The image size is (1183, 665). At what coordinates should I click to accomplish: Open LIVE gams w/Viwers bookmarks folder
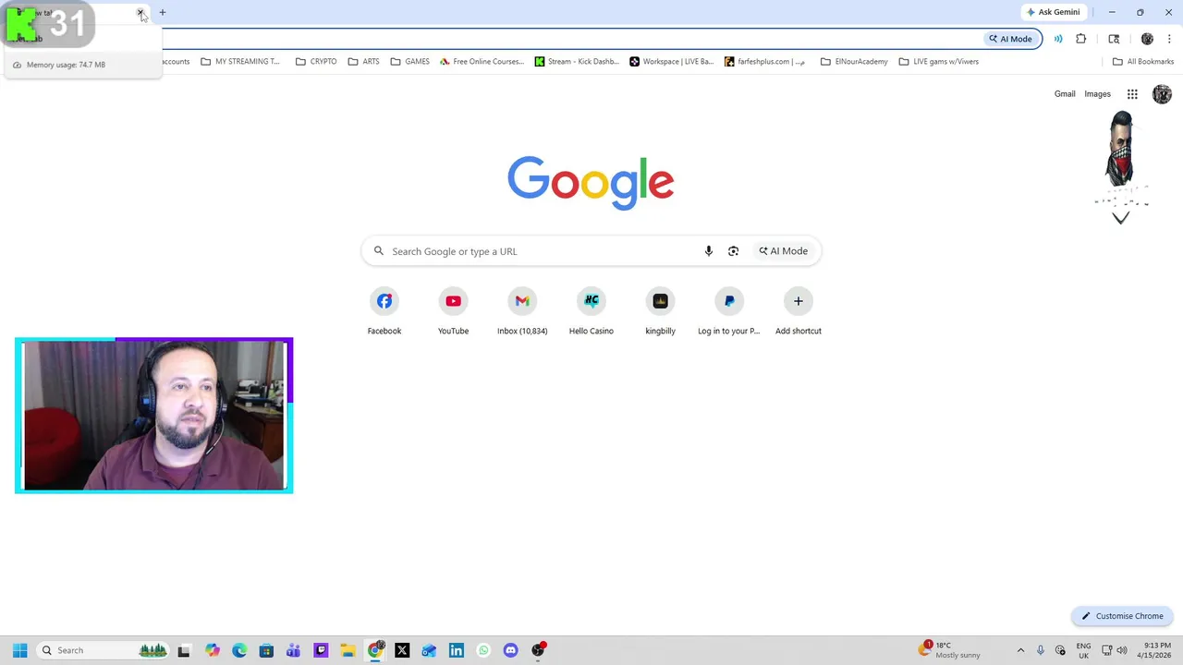tap(938, 62)
